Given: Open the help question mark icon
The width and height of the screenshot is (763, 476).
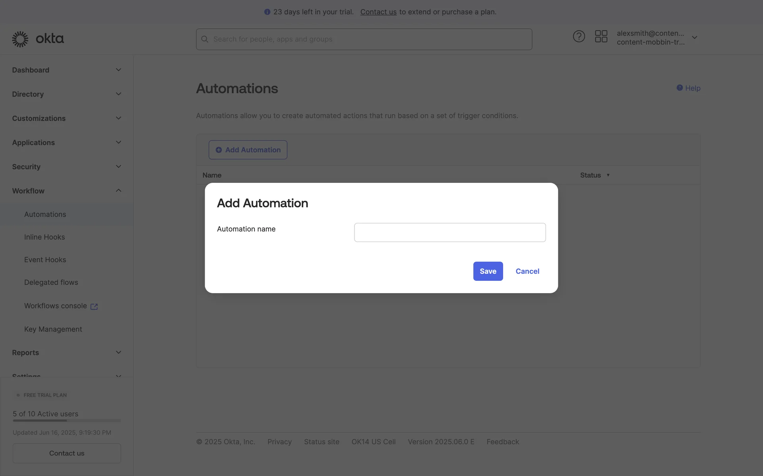Looking at the screenshot, I should pyautogui.click(x=579, y=36).
